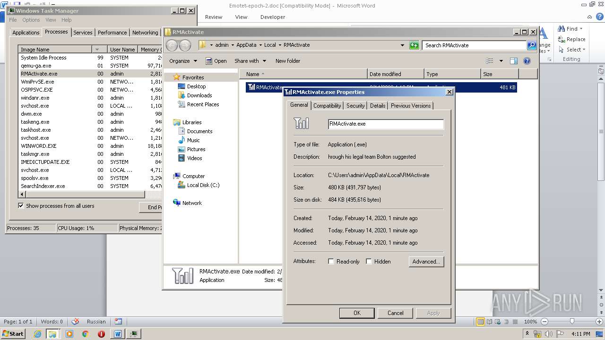This screenshot has width=605, height=340.
Task: Click New folder in Explorer toolbar
Action: [288, 61]
